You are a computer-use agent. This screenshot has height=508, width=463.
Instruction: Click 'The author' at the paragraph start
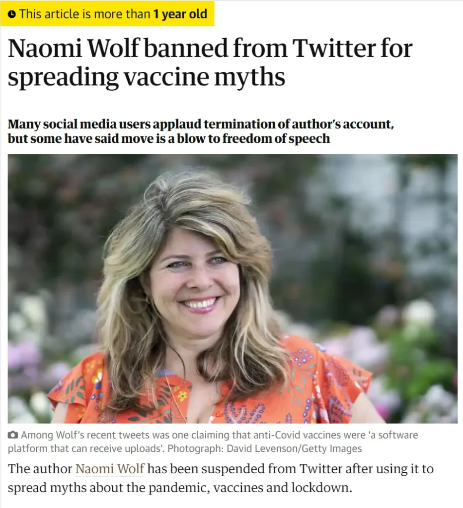40,469
